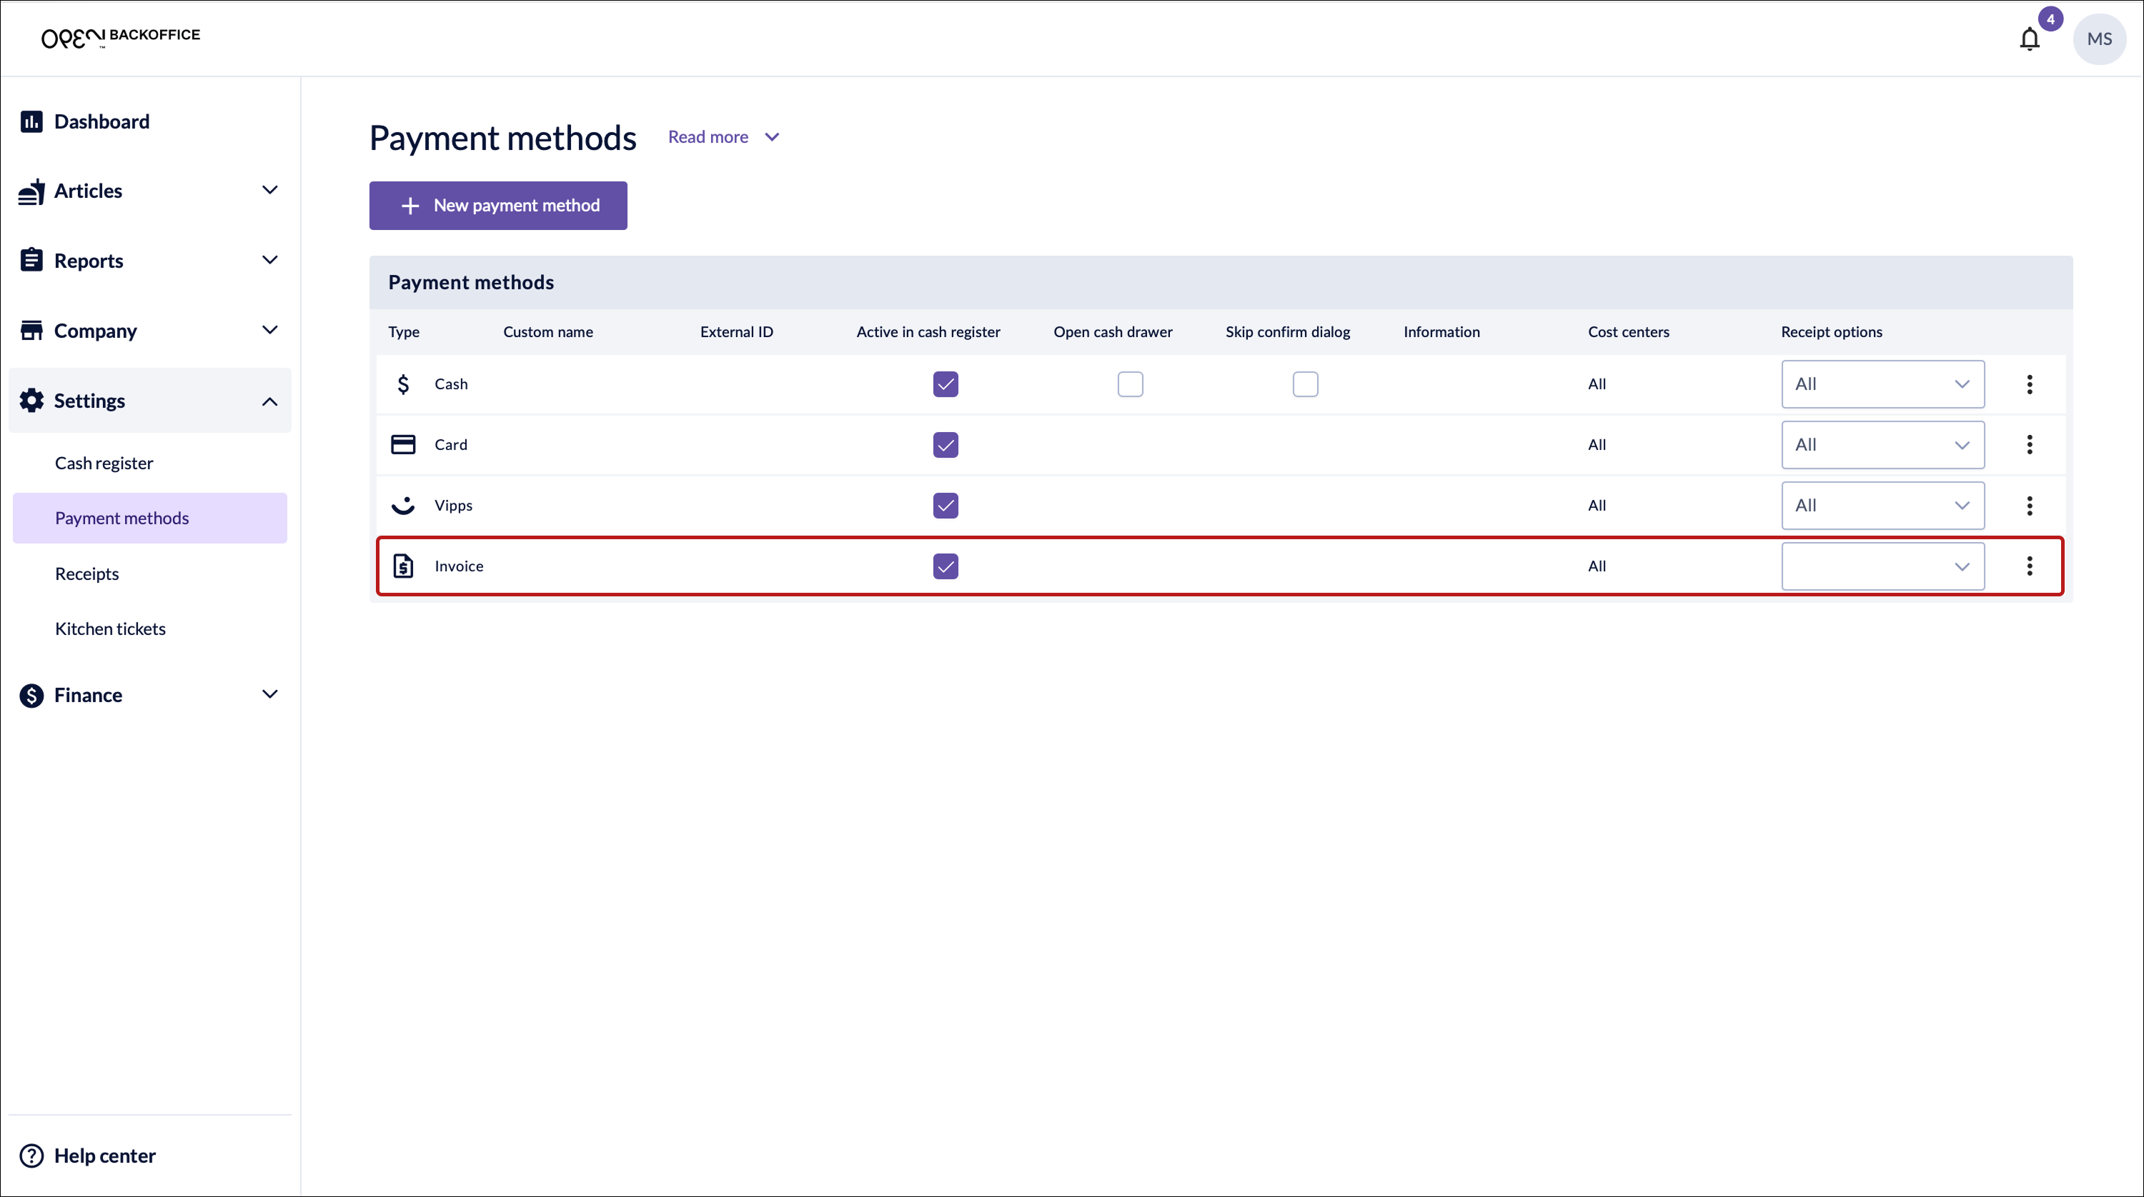Click the Help center question icon
2144x1197 pixels.
(31, 1156)
